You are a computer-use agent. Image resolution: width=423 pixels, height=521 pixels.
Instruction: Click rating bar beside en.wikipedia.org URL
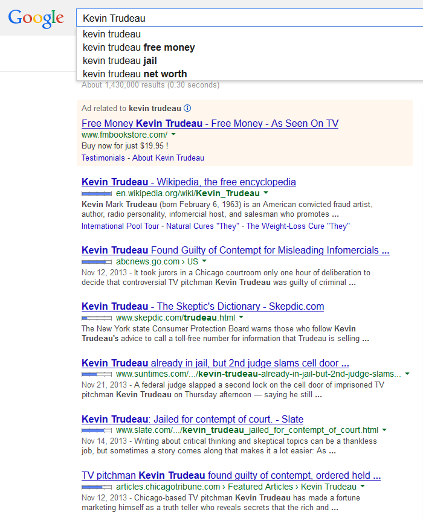(97, 193)
